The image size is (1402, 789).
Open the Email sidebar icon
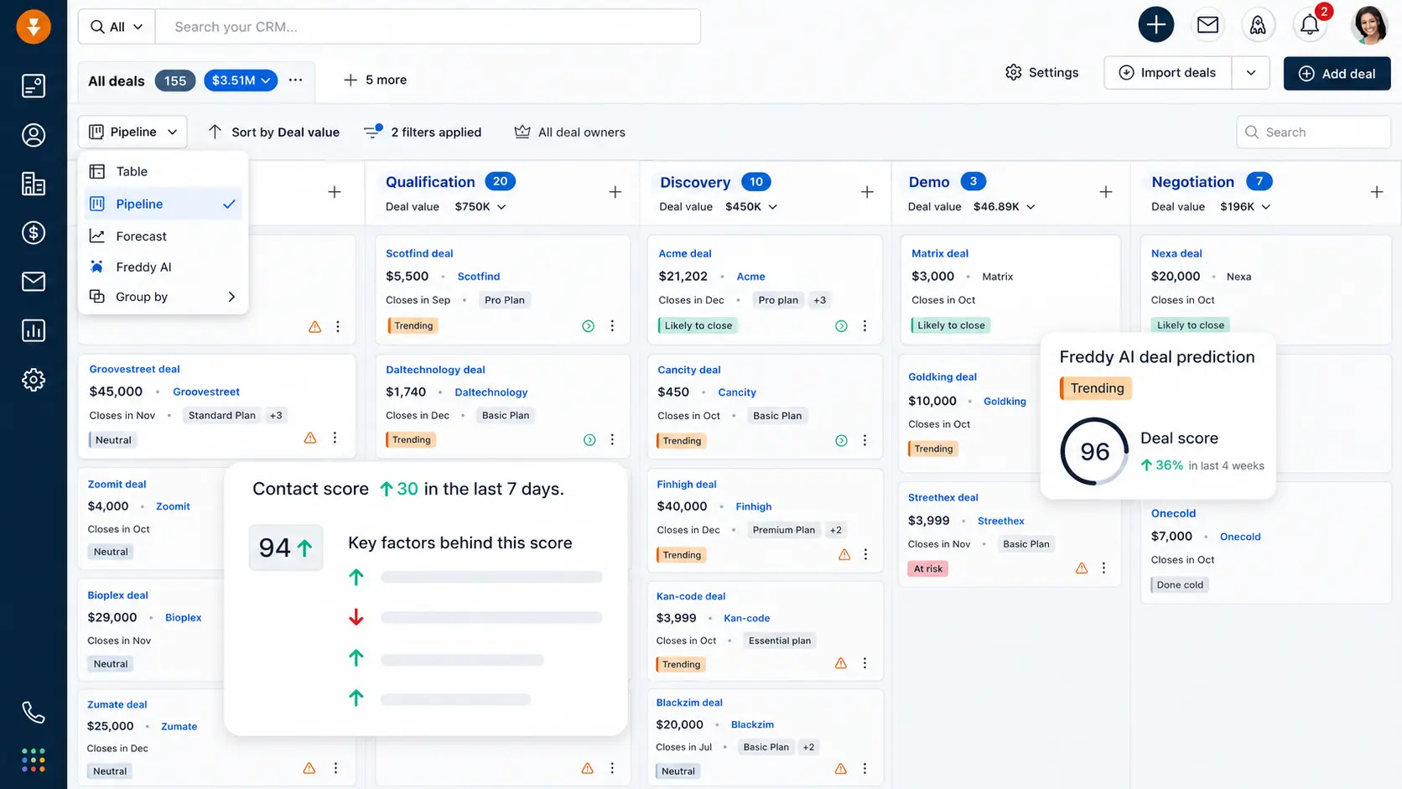coord(34,281)
